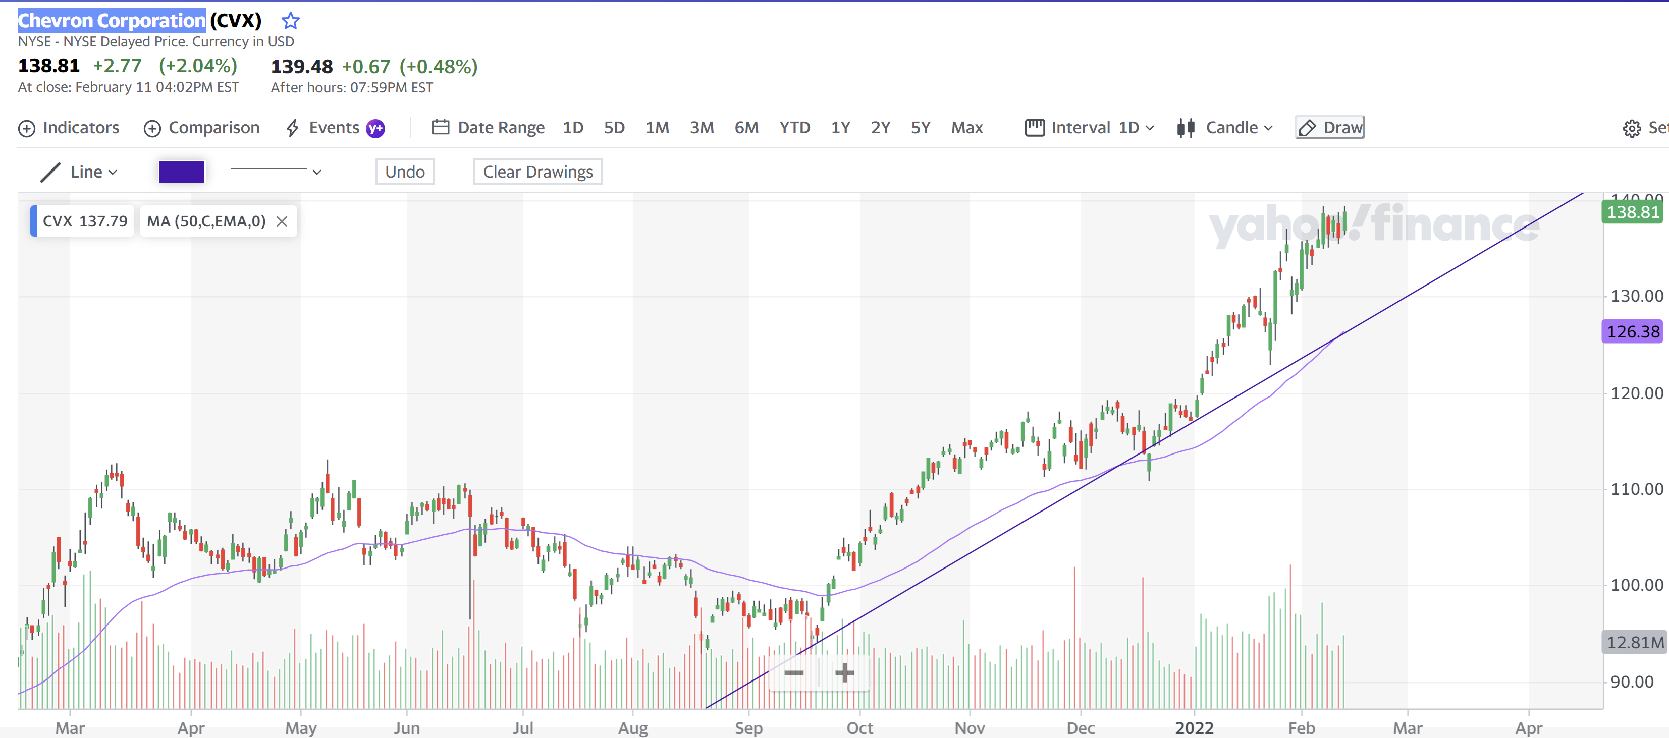This screenshot has width=1669, height=738.
Task: Select the 3M date range
Action: 702,128
